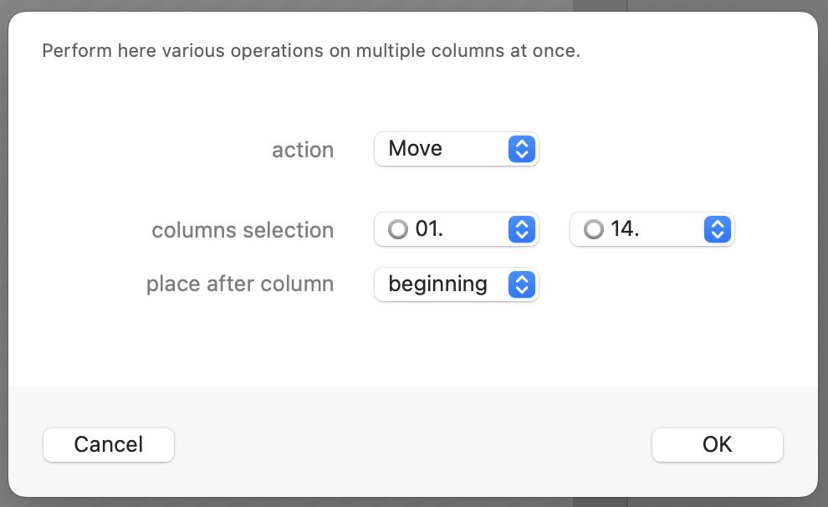The image size is (828, 507).
Task: Expand the place after column dropdown
Action: 456,284
